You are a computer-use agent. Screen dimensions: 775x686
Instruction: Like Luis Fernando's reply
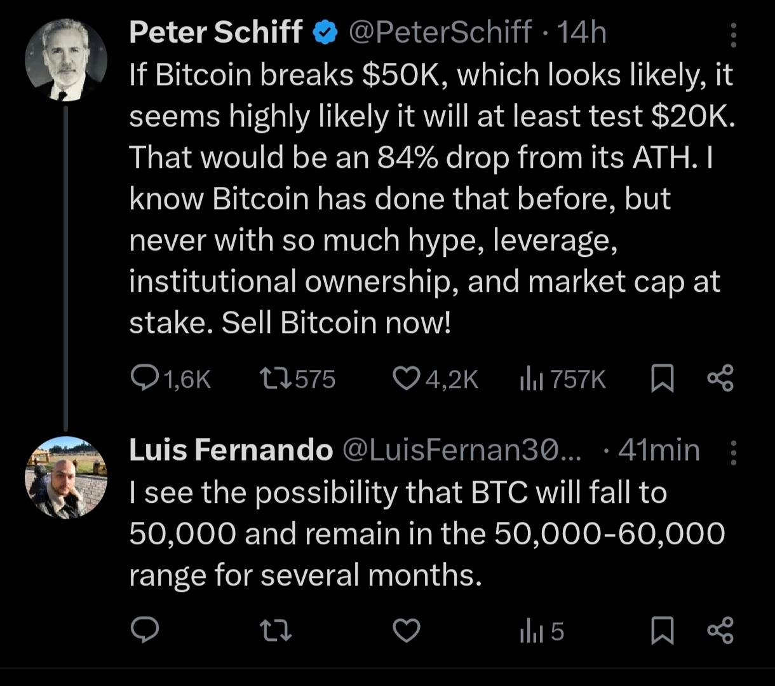click(407, 631)
